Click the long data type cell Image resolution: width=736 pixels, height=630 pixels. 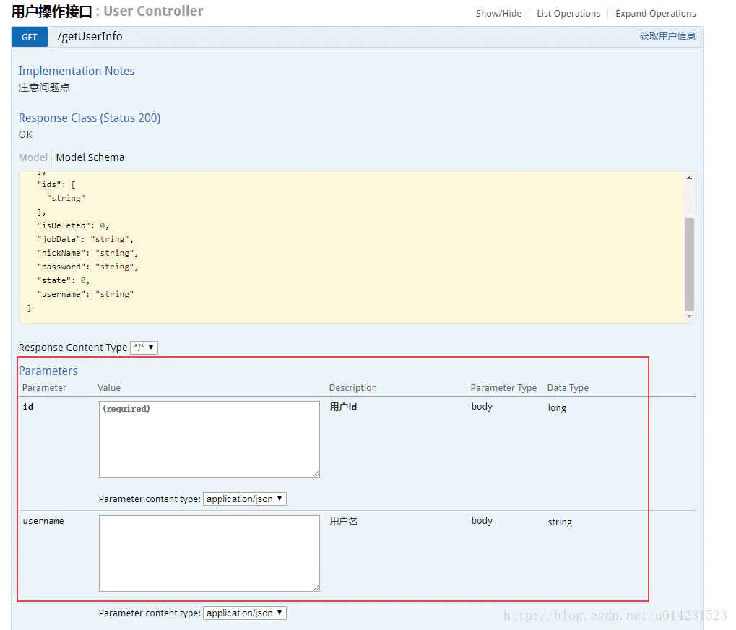(557, 408)
